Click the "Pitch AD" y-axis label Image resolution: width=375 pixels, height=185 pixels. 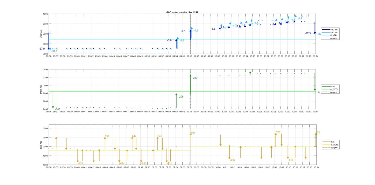pyautogui.click(x=41, y=89)
